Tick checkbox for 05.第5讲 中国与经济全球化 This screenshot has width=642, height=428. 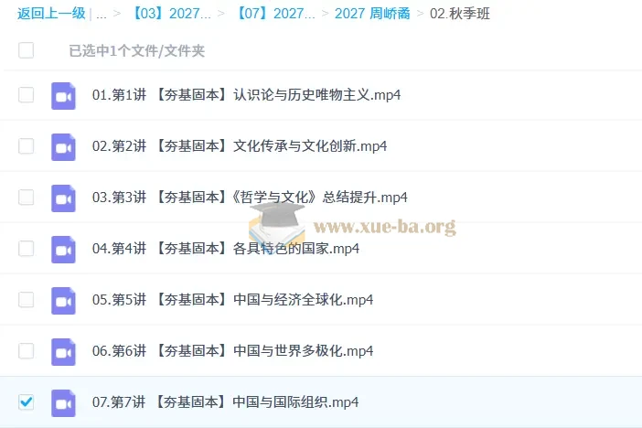(27, 299)
